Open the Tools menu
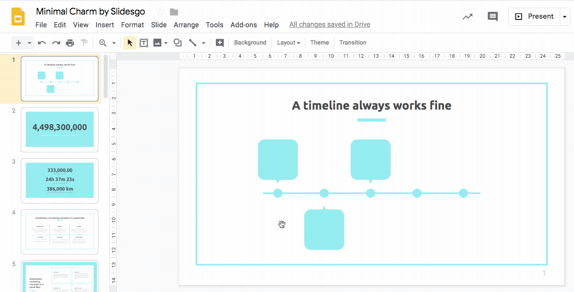This screenshot has width=574, height=292. point(215,25)
